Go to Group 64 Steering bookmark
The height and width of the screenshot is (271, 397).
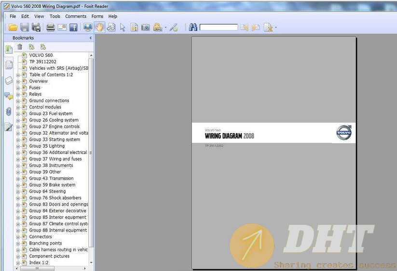click(x=47, y=192)
